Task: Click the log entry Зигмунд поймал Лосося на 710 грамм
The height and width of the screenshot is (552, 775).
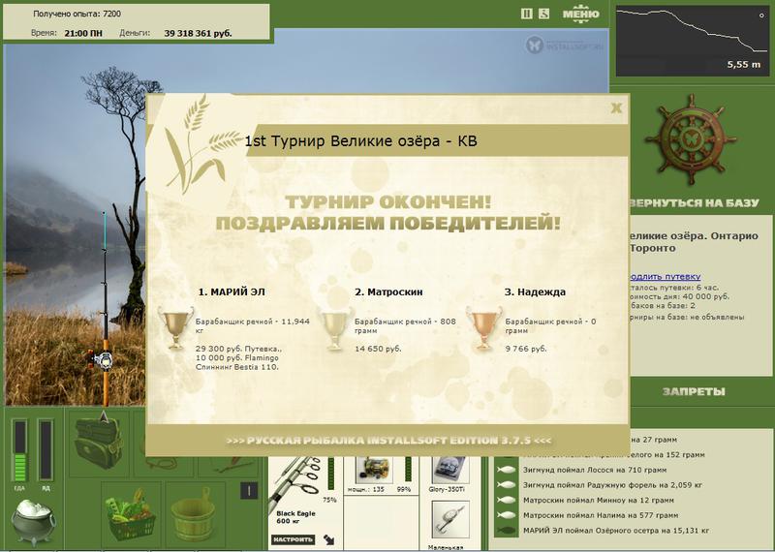Action: (x=595, y=470)
